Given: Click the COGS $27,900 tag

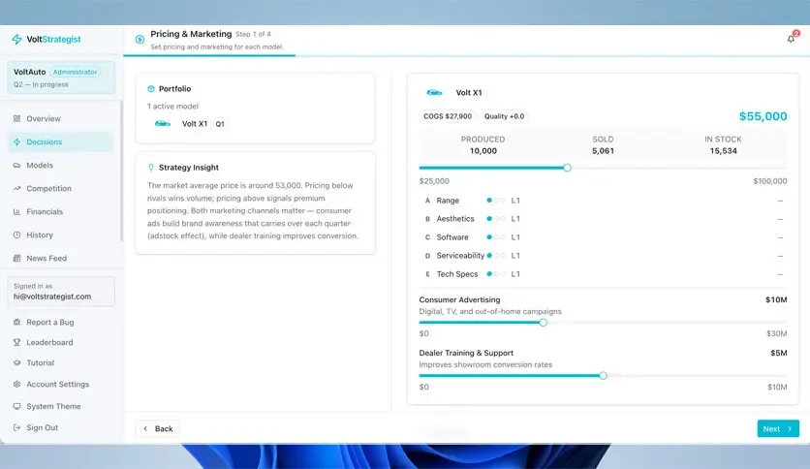Looking at the screenshot, I should (x=448, y=116).
